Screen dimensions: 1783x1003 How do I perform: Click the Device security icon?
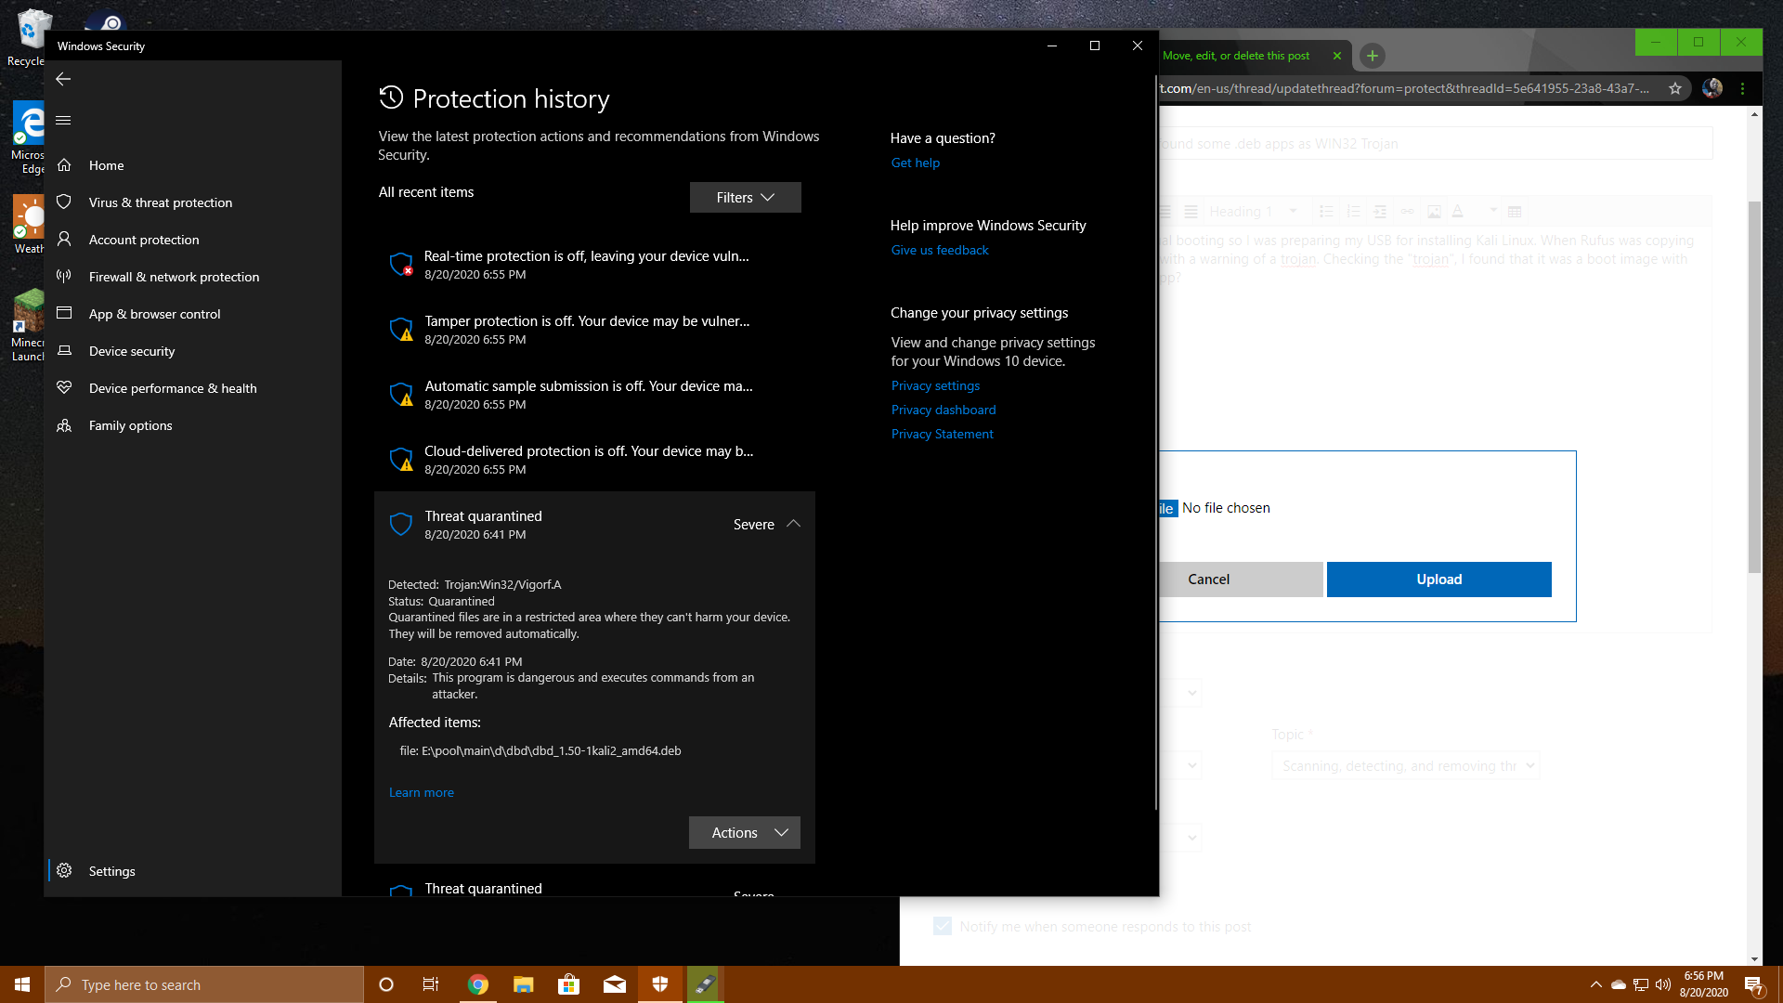point(66,350)
